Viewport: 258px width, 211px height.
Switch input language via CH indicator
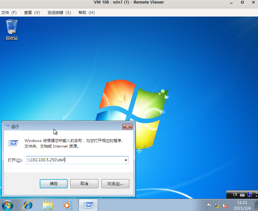click(235, 194)
